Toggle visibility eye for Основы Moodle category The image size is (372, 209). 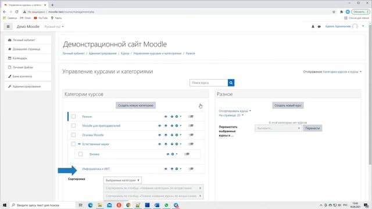(x=159, y=135)
